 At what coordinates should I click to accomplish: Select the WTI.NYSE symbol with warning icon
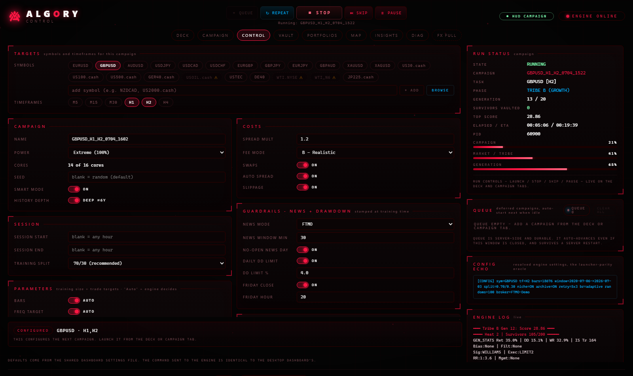290,77
